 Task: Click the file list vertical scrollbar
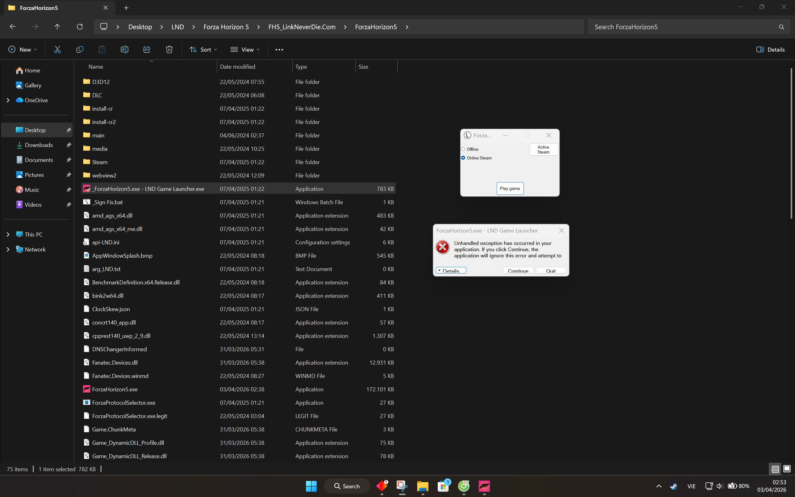pyautogui.click(x=791, y=143)
